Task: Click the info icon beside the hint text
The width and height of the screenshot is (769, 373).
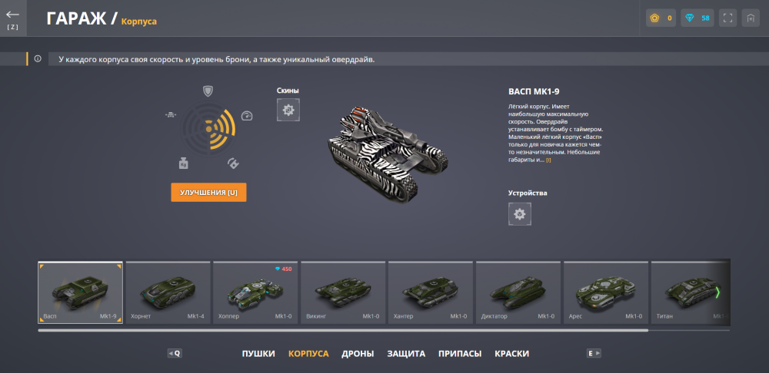Action: tap(38, 59)
